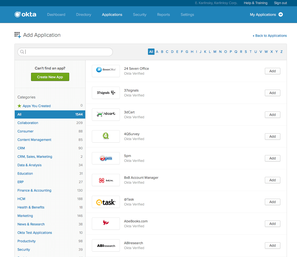Select the Okta Test Applications category

tap(50, 232)
